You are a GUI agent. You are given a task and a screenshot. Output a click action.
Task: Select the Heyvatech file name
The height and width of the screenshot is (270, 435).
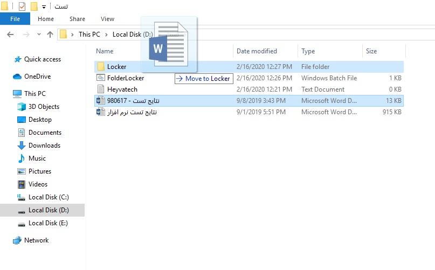coord(122,89)
